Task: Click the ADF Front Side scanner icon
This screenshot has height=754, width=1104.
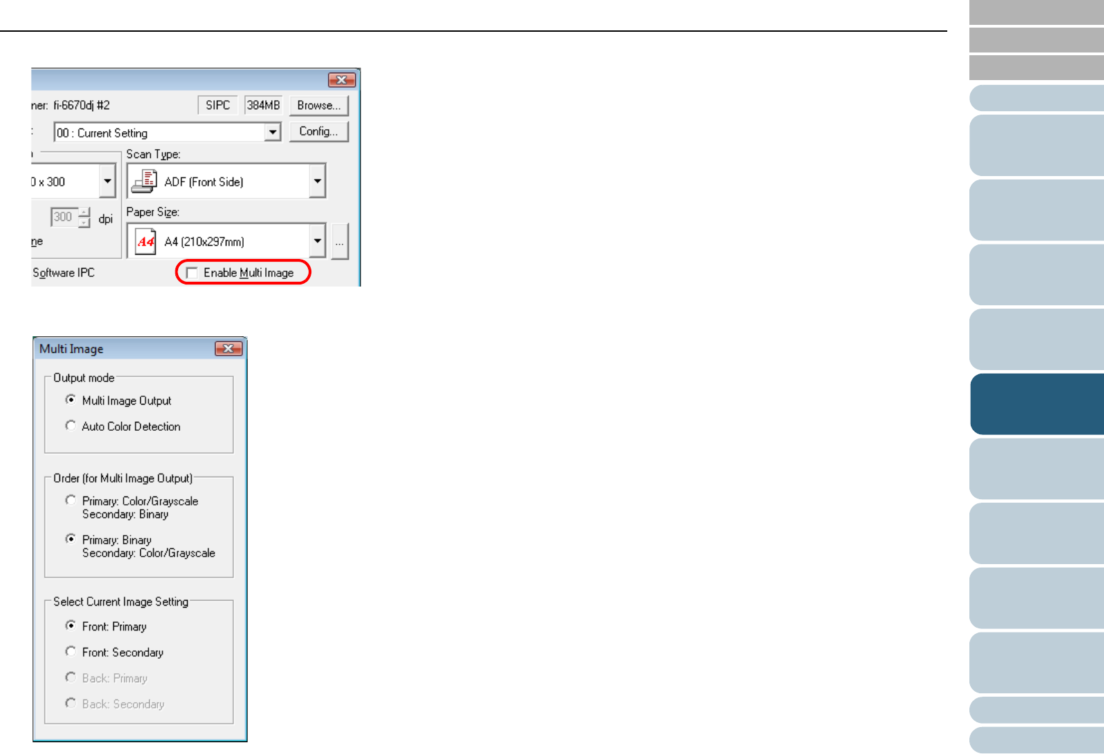Action: (144, 181)
